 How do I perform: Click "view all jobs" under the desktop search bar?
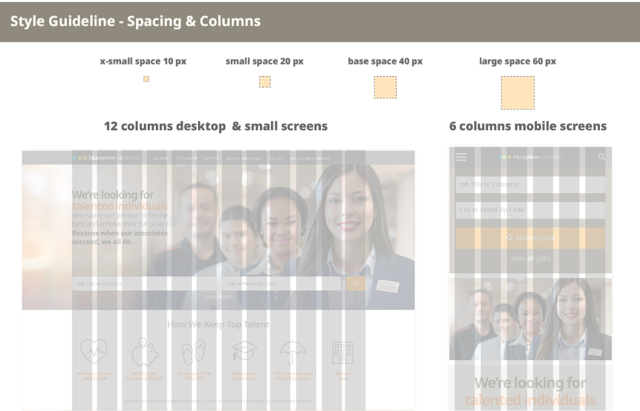(218, 295)
